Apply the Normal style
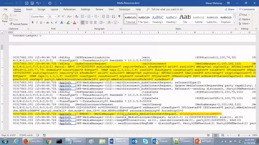This screenshot has height=145, width=259. [x=130, y=19]
